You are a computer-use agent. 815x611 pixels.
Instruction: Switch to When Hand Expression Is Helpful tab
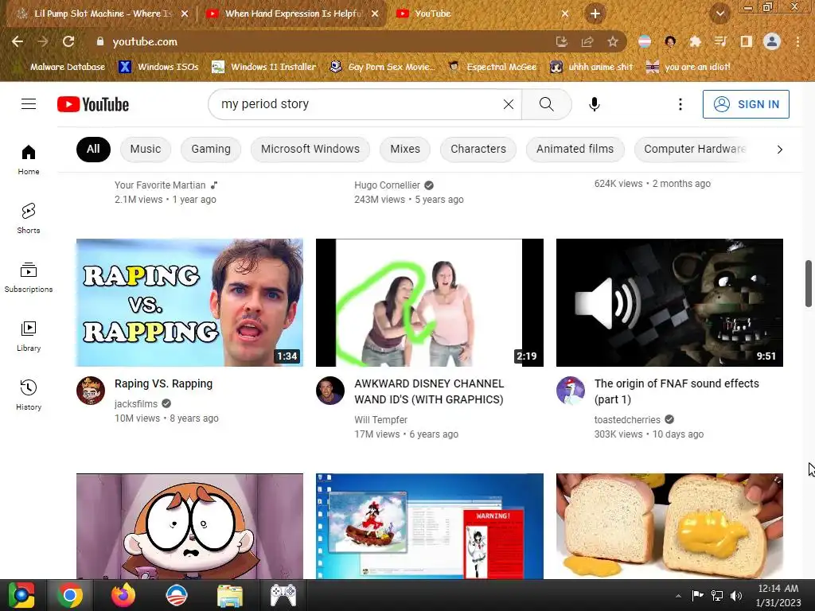[291, 14]
